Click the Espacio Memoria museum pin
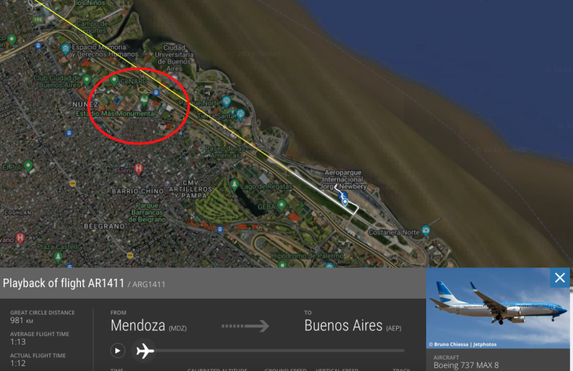Image resolution: width=573 pixels, height=371 pixels. (65, 49)
